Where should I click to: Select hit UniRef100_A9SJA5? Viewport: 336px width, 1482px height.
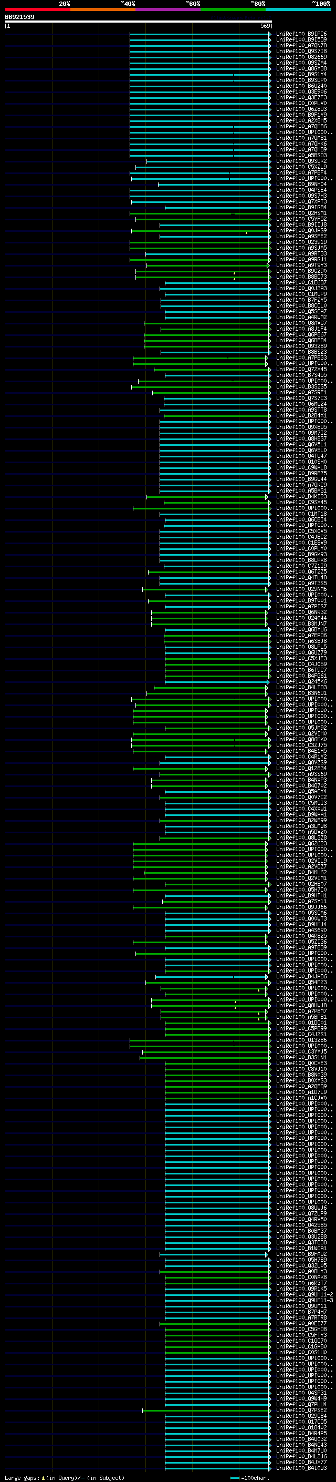tap(301, 248)
